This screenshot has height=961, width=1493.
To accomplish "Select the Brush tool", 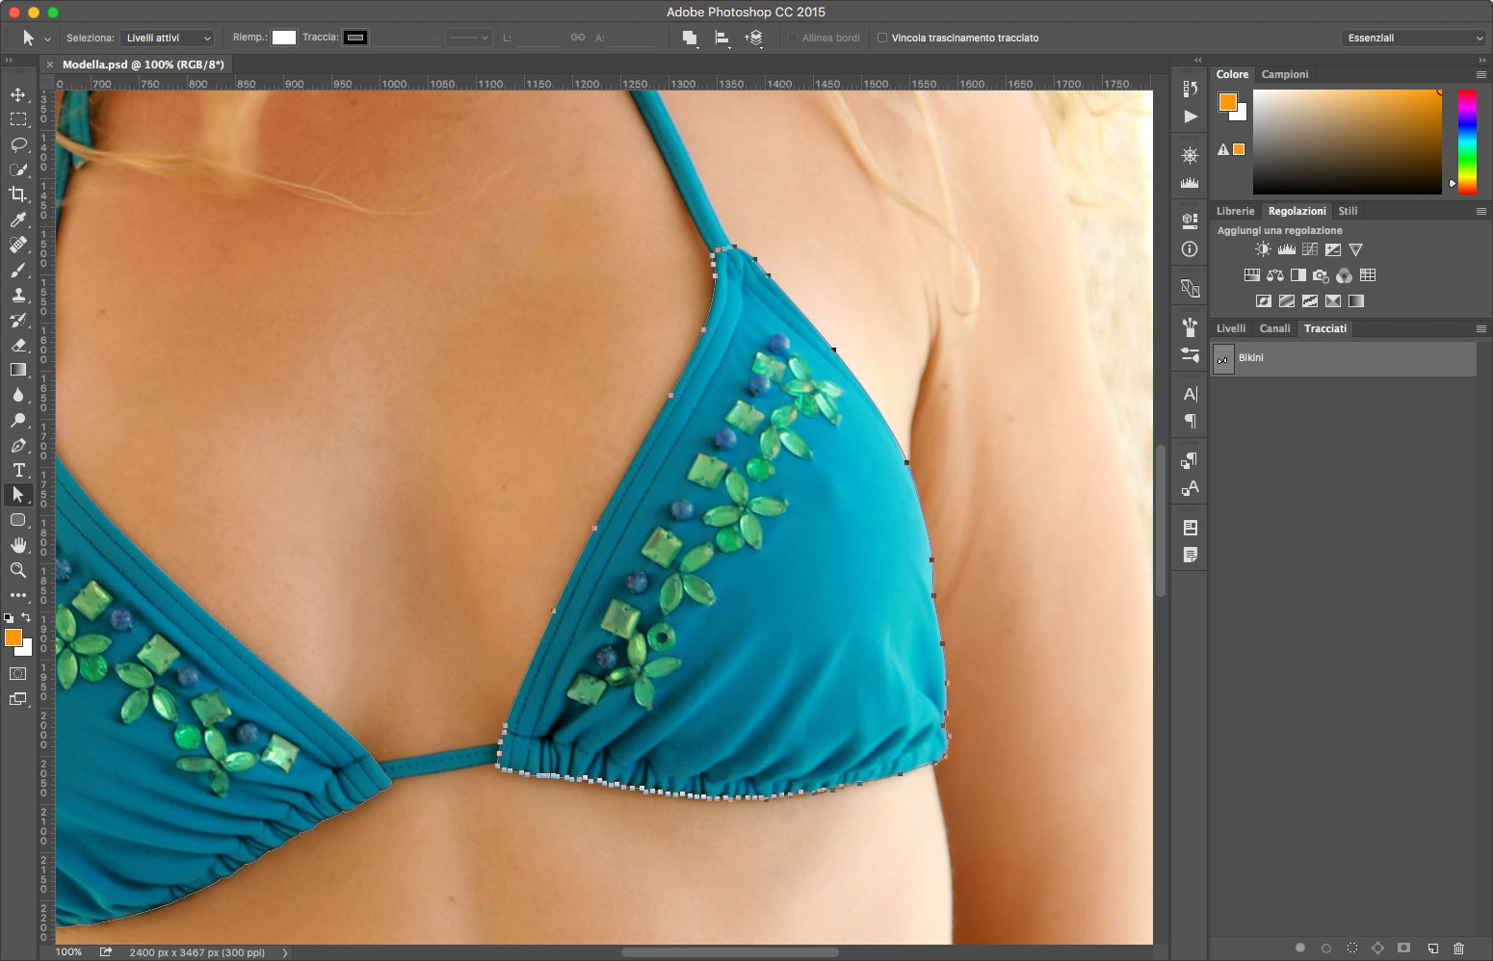I will [x=18, y=270].
